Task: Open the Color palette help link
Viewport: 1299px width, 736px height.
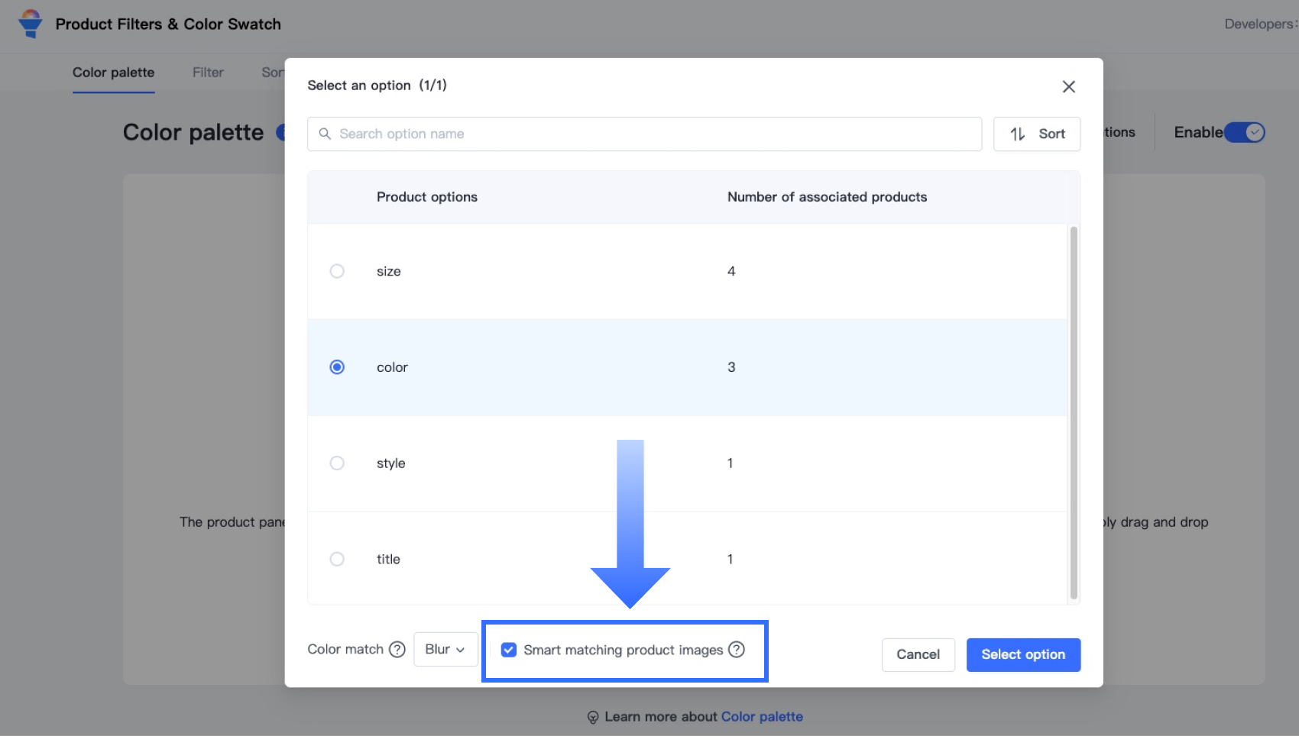Action: [762, 717]
